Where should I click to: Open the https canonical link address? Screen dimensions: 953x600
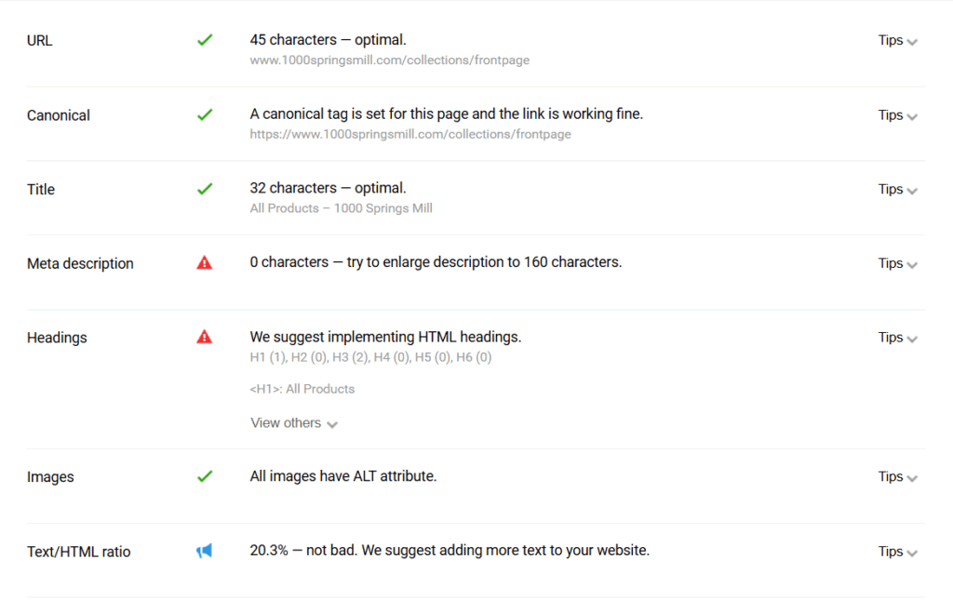(x=410, y=134)
